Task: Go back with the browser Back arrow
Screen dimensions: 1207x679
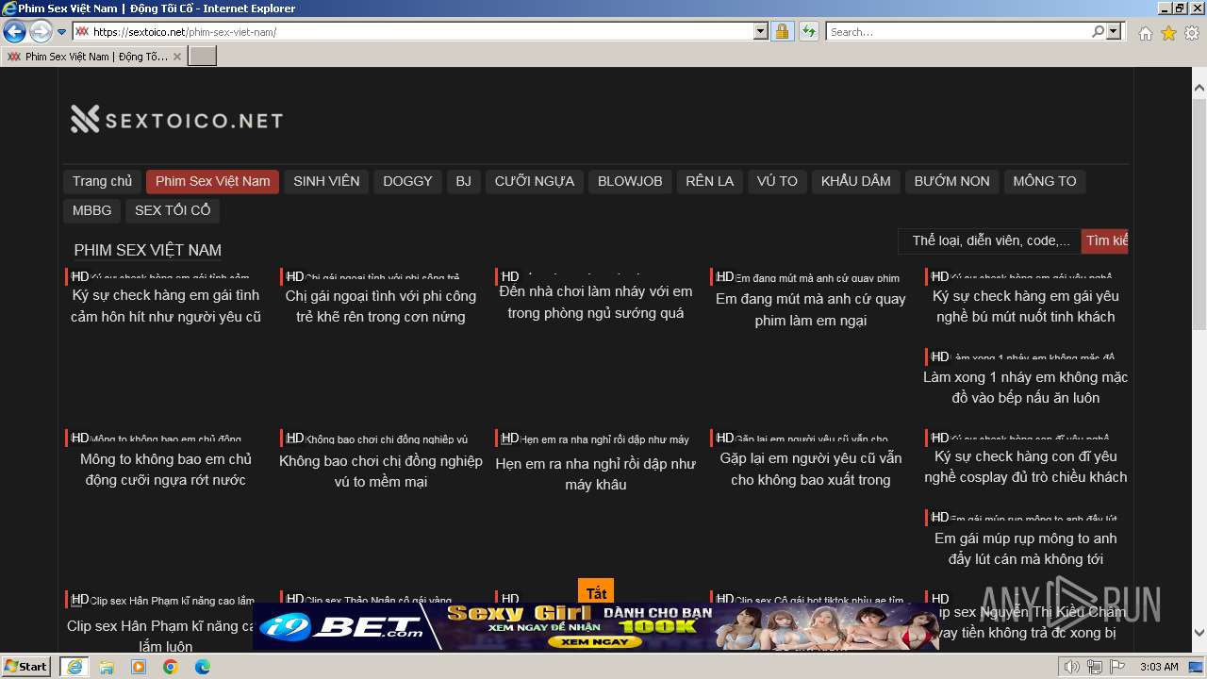Action: pos(14,32)
